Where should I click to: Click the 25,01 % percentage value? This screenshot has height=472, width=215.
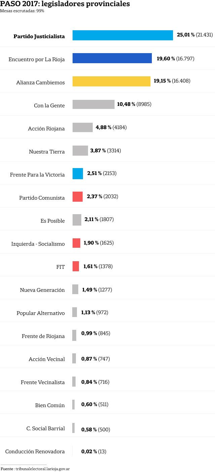(185, 35)
